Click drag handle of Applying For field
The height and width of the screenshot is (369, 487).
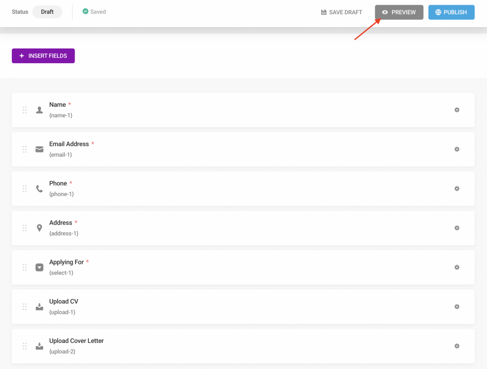tap(25, 267)
